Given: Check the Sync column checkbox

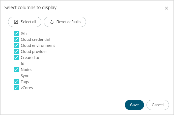Looking at the screenshot, I should pyautogui.click(x=16, y=75).
